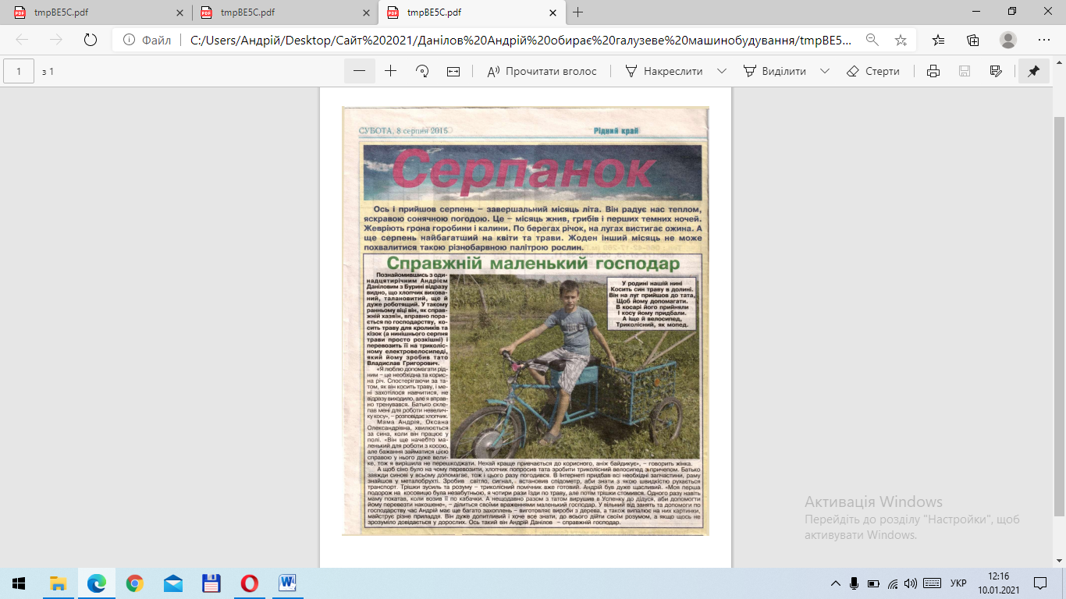Select the Draw tool (Накреслити)
The image size is (1066, 599).
click(x=665, y=71)
